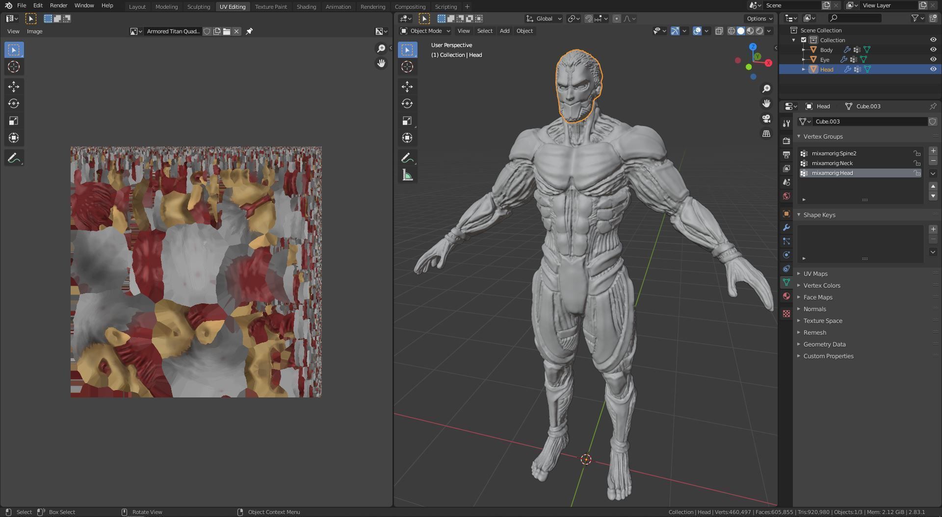Move the vertex group up with the arrow
The height and width of the screenshot is (517, 942).
point(933,186)
